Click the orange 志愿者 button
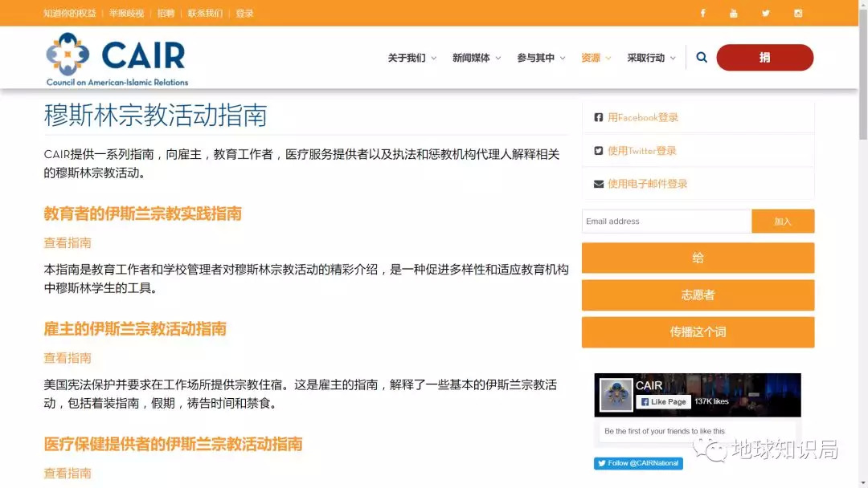The image size is (868, 488). 698,295
